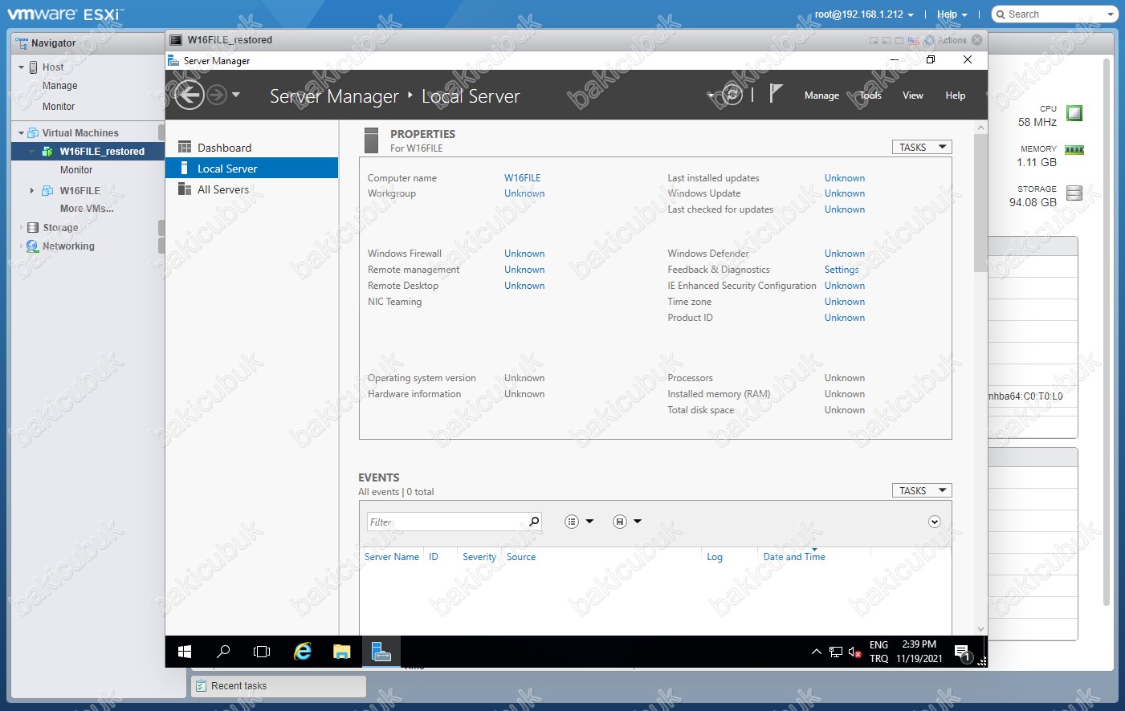Click Monitor under Host in Navigator
This screenshot has width=1125, height=711.
point(59,107)
